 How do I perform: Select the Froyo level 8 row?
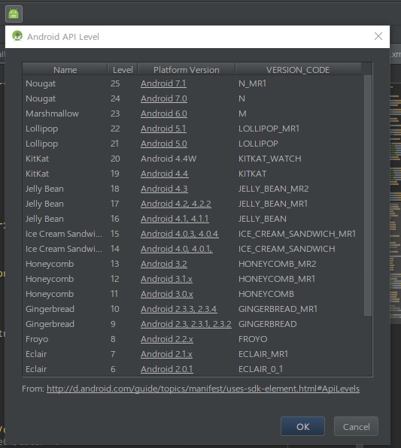click(x=193, y=339)
